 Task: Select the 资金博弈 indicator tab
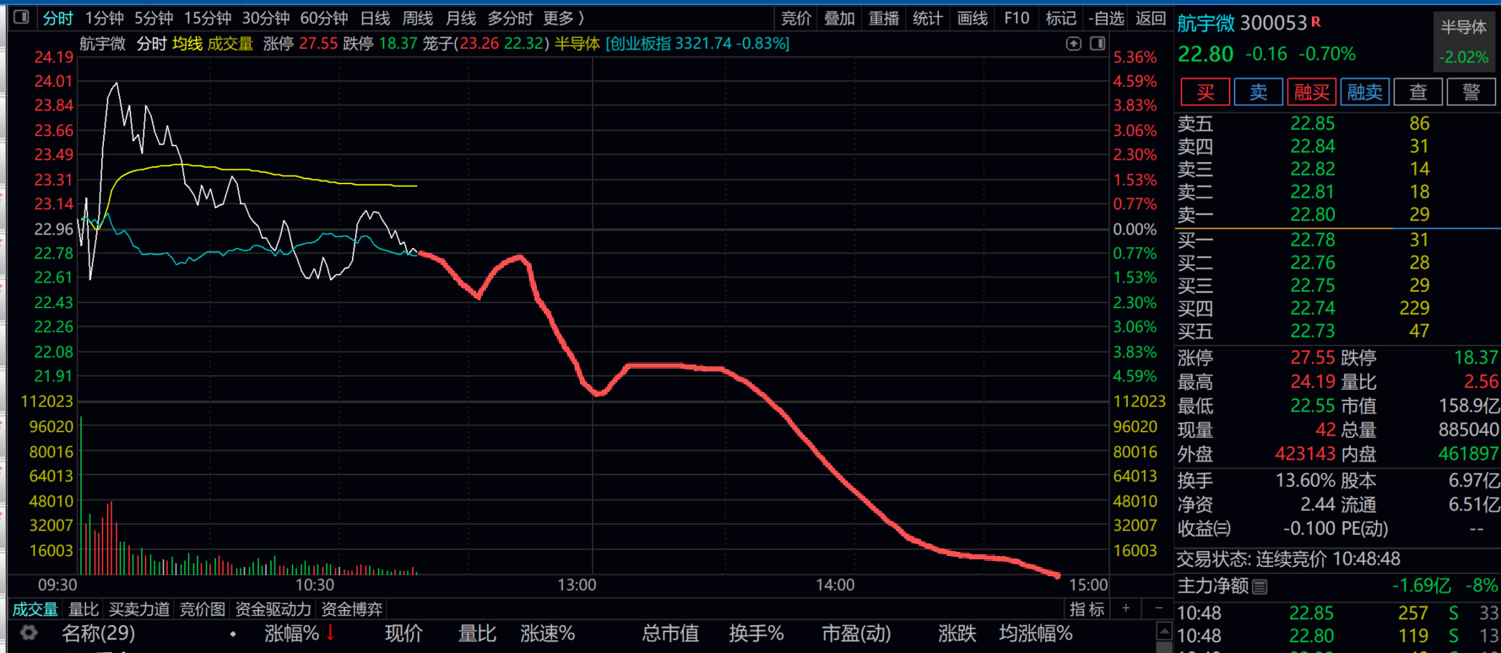click(x=352, y=608)
